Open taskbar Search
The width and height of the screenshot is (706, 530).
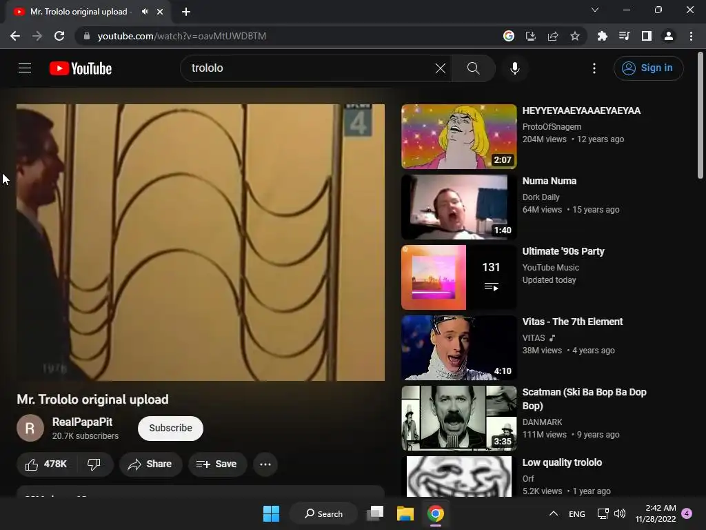[x=324, y=513]
